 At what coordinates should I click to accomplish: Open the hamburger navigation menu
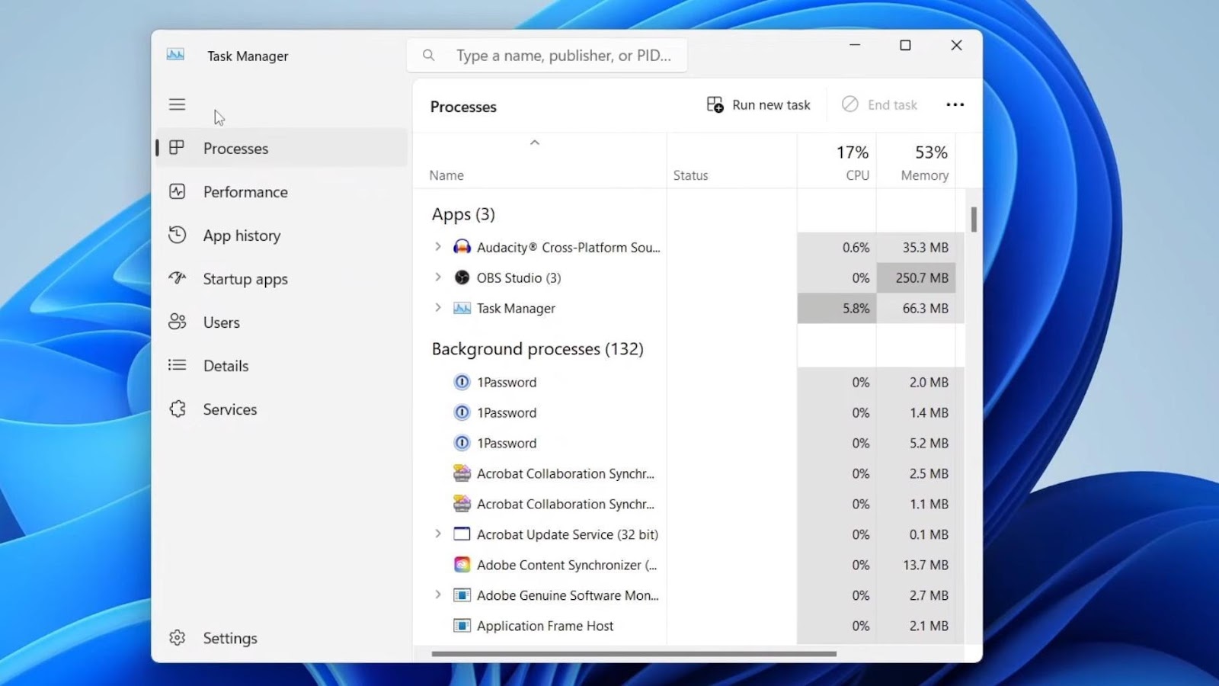coord(177,104)
